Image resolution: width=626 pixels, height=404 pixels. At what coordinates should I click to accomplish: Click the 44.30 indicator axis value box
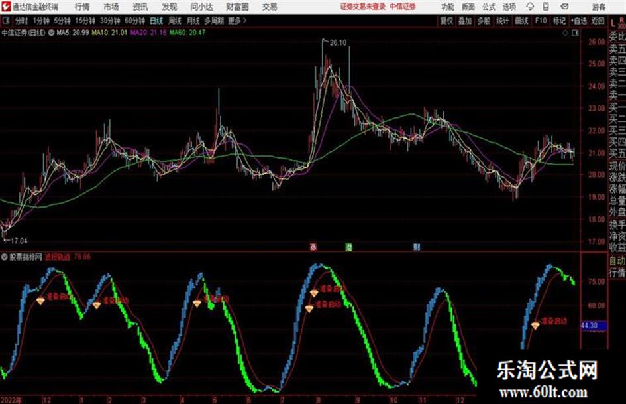(x=594, y=326)
